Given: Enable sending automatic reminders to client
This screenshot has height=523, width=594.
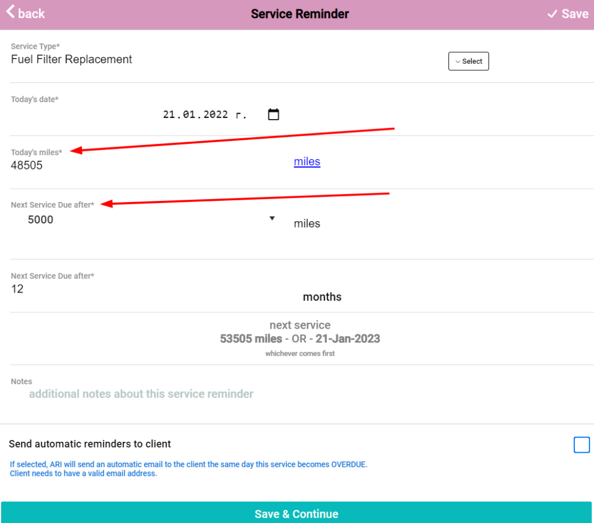Looking at the screenshot, I should (581, 445).
